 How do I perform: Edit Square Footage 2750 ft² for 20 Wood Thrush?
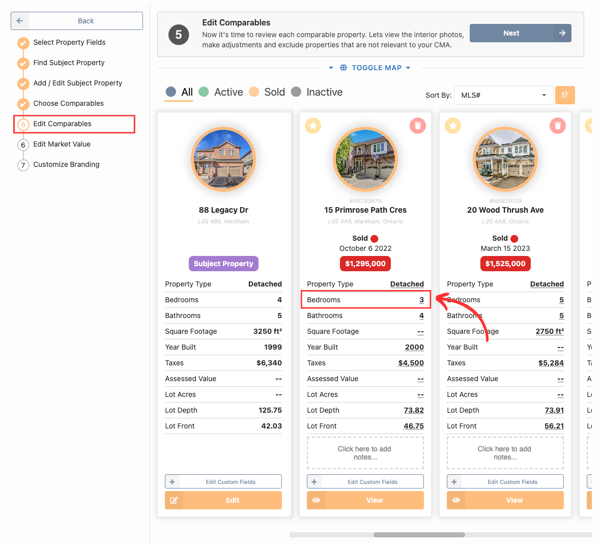coord(549,331)
